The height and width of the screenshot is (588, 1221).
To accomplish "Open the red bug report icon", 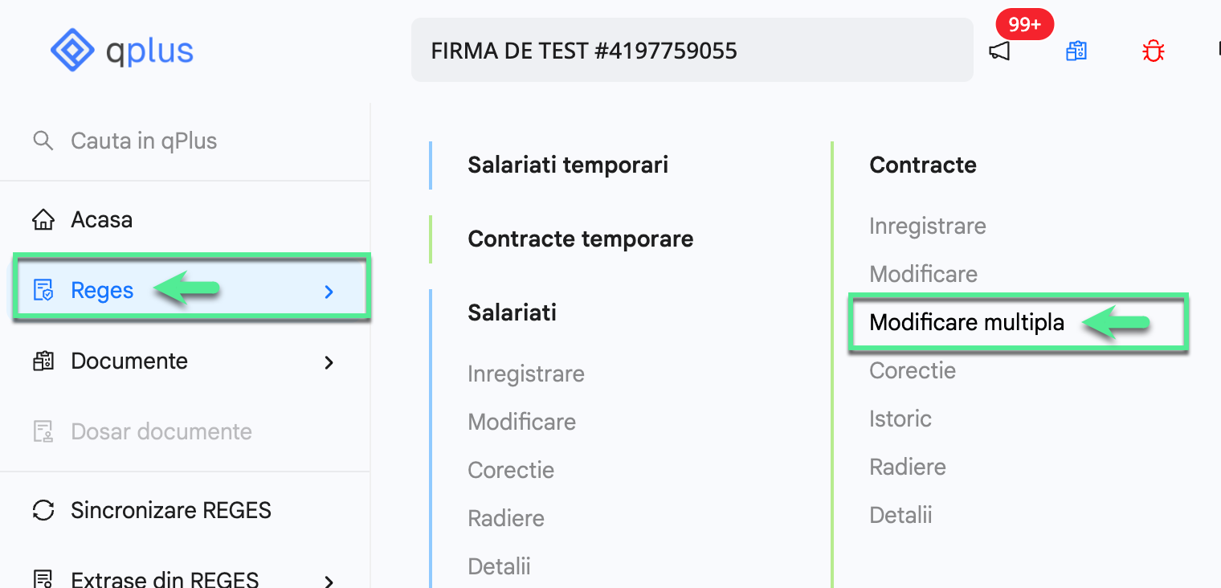I will coord(1153,50).
